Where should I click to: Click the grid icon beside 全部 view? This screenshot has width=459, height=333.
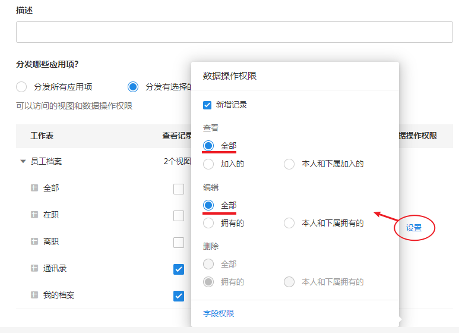pos(34,188)
